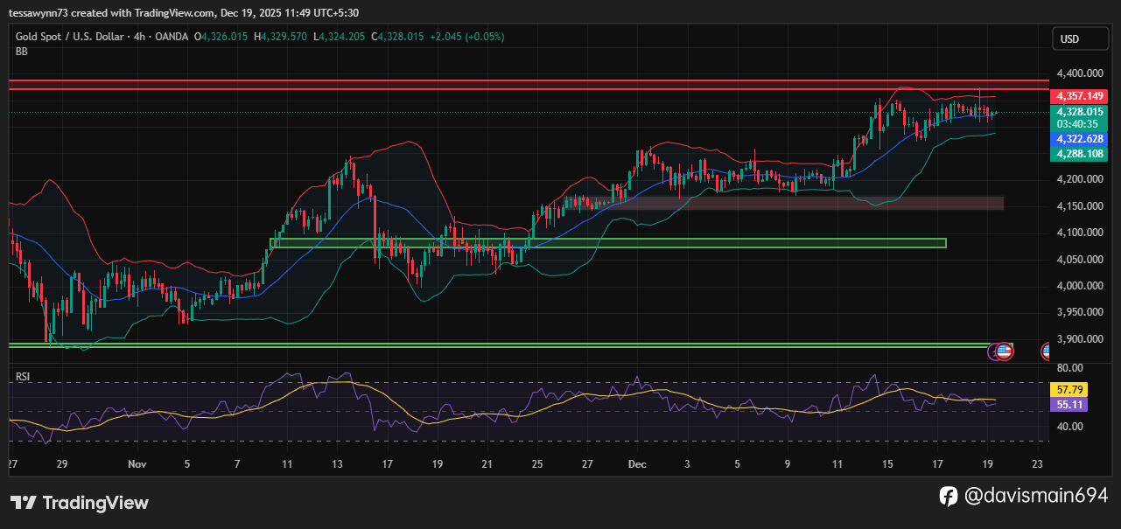Click the @davismain694 handle
Viewport: 1121px width, 529px height.
tap(1036, 496)
